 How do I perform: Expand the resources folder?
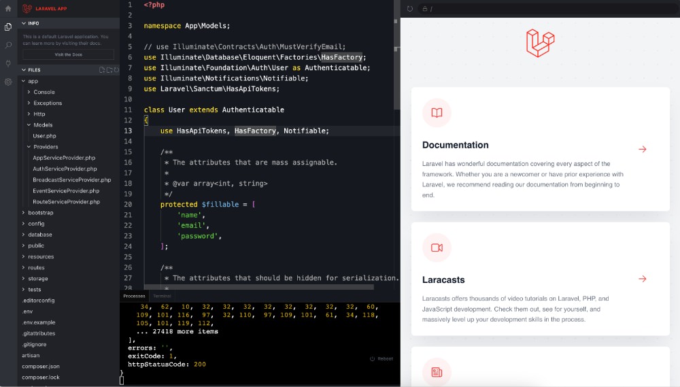coord(23,256)
